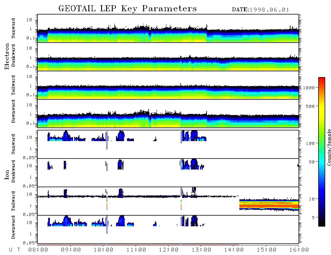Click the 0.1 tick on Electron Sunward axis

[30, 38]
